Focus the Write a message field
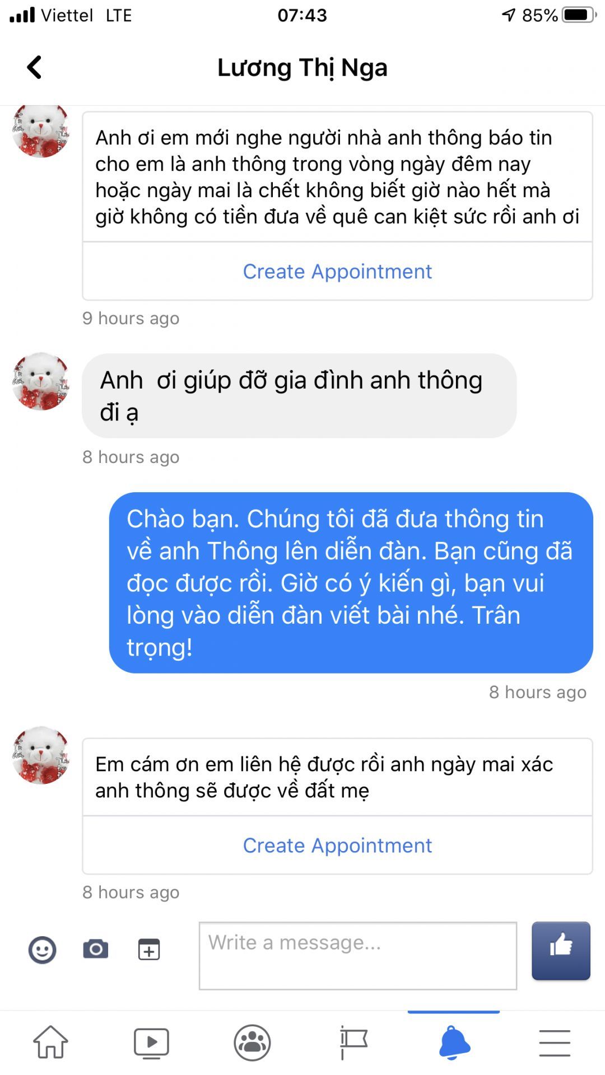605x1075 pixels. 358,956
